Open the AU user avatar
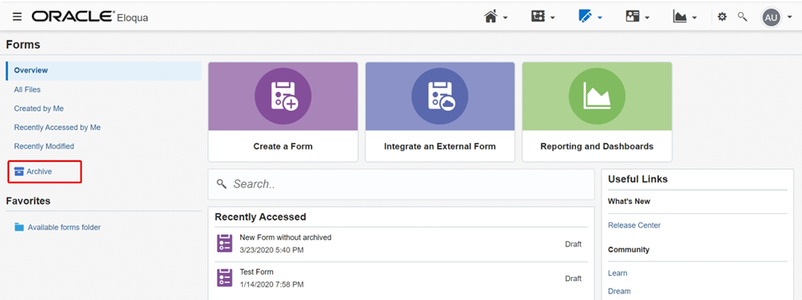This screenshot has width=802, height=300. [771, 17]
